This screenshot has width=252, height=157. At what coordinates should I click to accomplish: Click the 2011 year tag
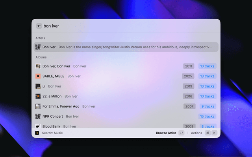pyautogui.click(x=189, y=66)
